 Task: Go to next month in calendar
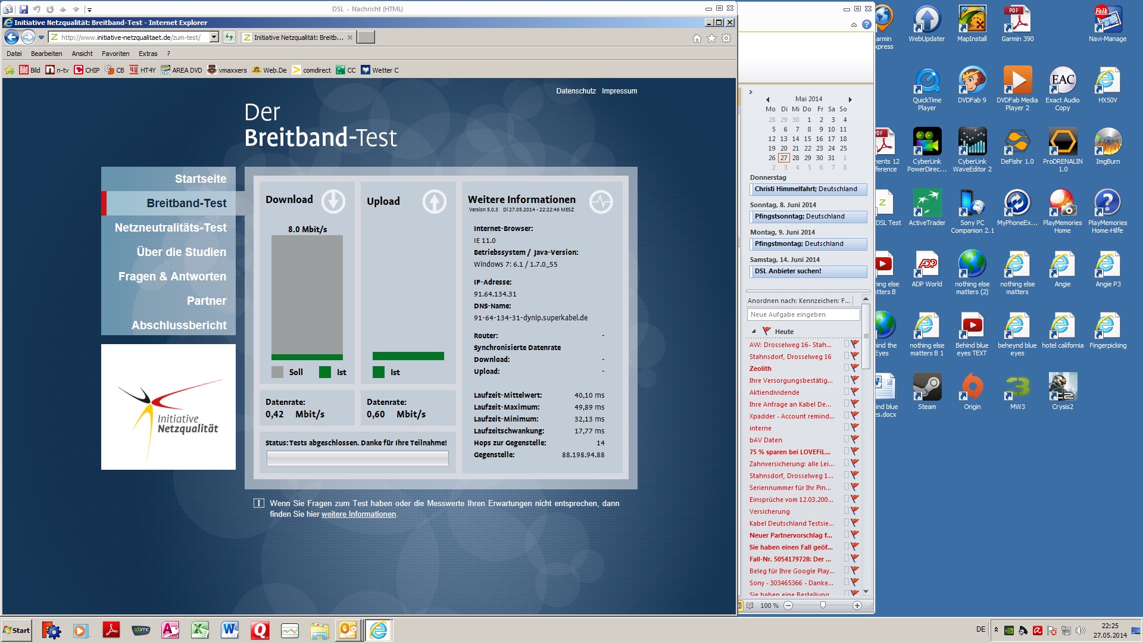coord(850,99)
